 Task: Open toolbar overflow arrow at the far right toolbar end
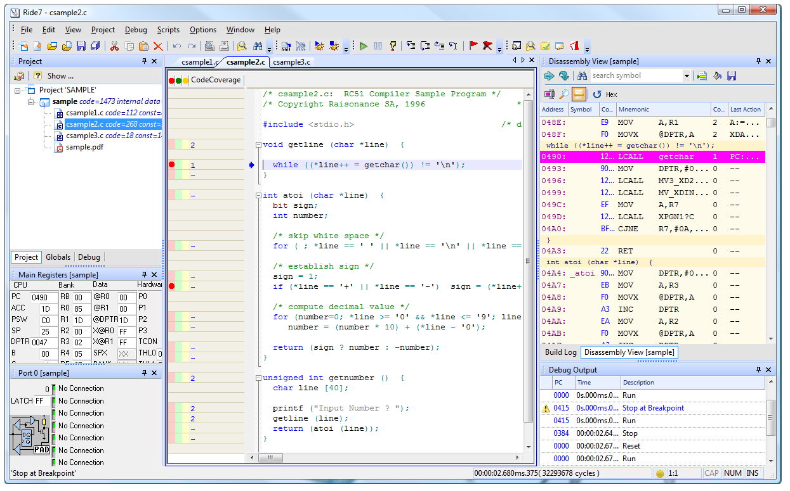[x=587, y=48]
